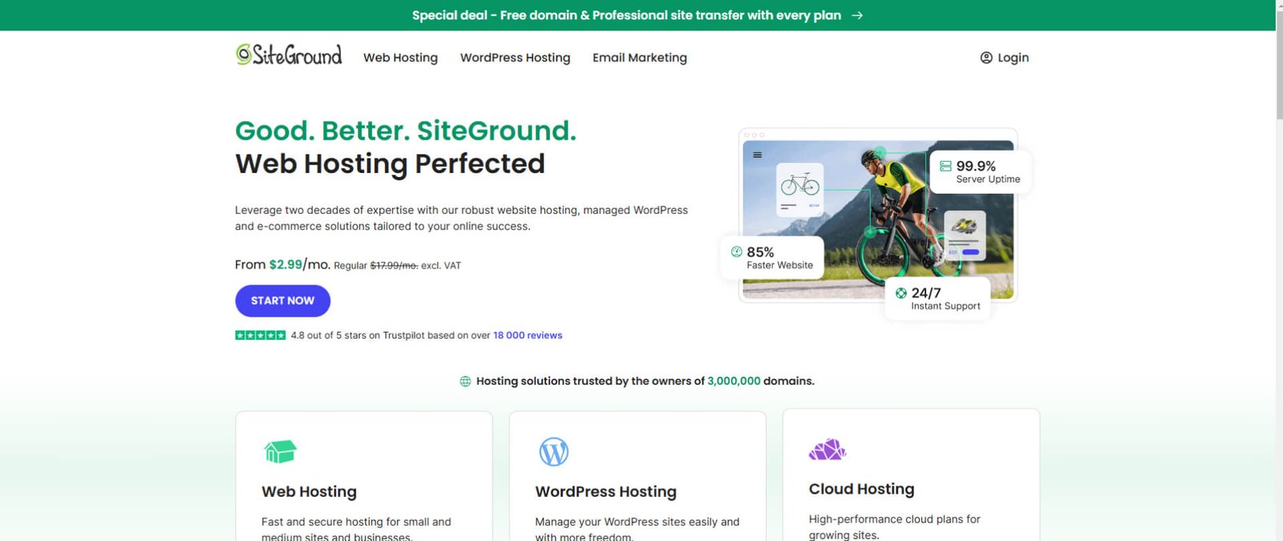Click the helmet product card in illustration
The image size is (1283, 541).
[x=965, y=236]
